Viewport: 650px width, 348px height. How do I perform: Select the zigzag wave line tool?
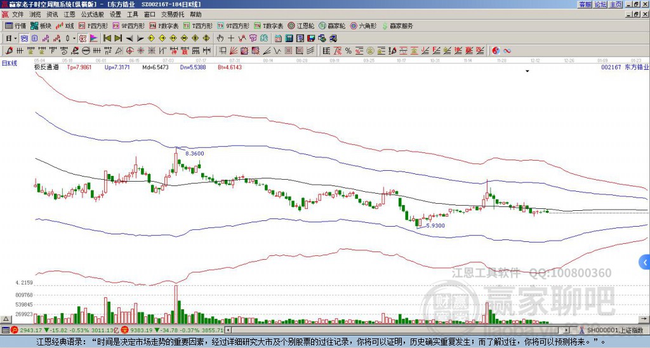coord(277,51)
